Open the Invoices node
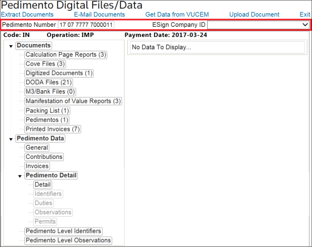Image resolution: width=312 pixels, height=247 pixels. point(37,166)
